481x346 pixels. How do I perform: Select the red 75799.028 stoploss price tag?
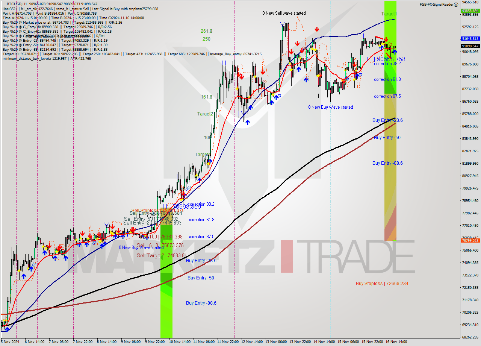point(470,240)
